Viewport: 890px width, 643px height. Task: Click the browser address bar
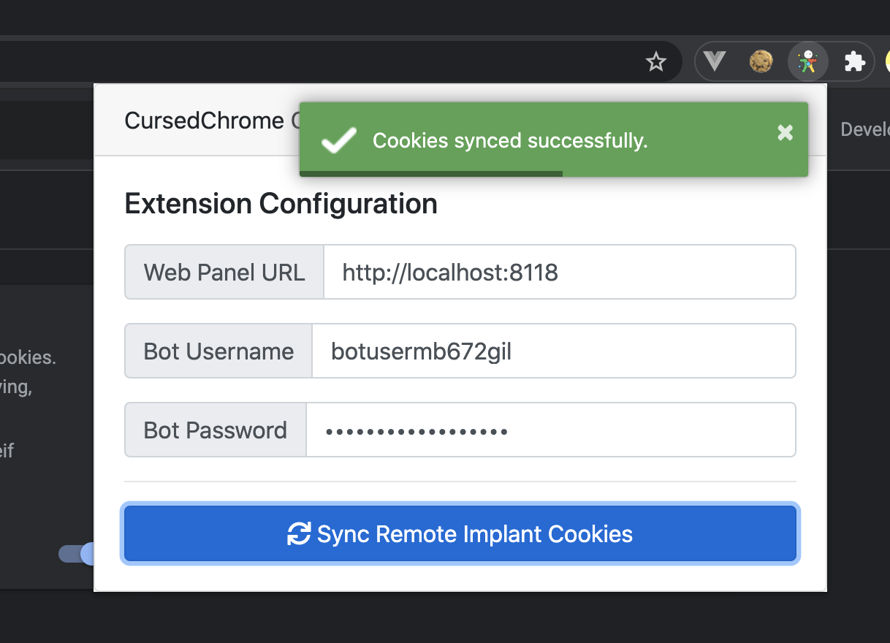(322, 62)
